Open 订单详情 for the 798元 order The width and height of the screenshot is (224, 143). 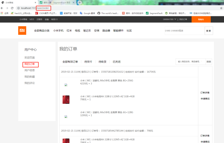click(205, 135)
